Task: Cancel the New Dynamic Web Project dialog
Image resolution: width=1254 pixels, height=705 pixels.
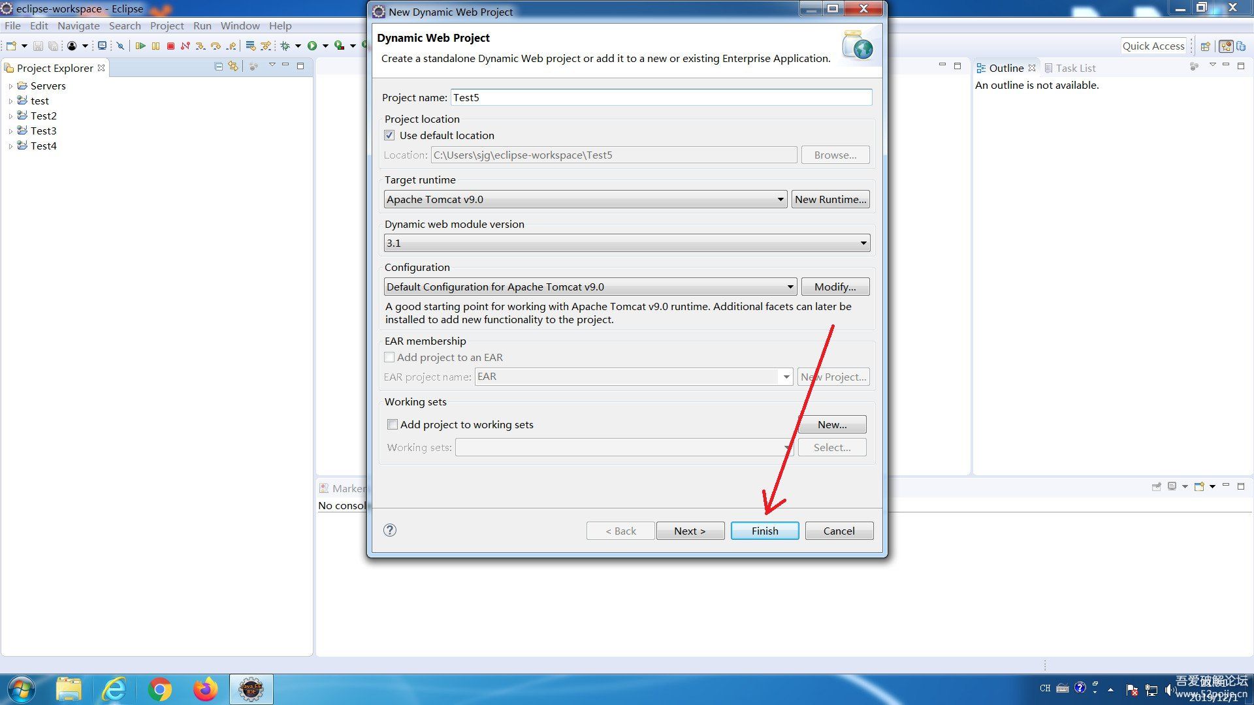Action: [x=839, y=531]
